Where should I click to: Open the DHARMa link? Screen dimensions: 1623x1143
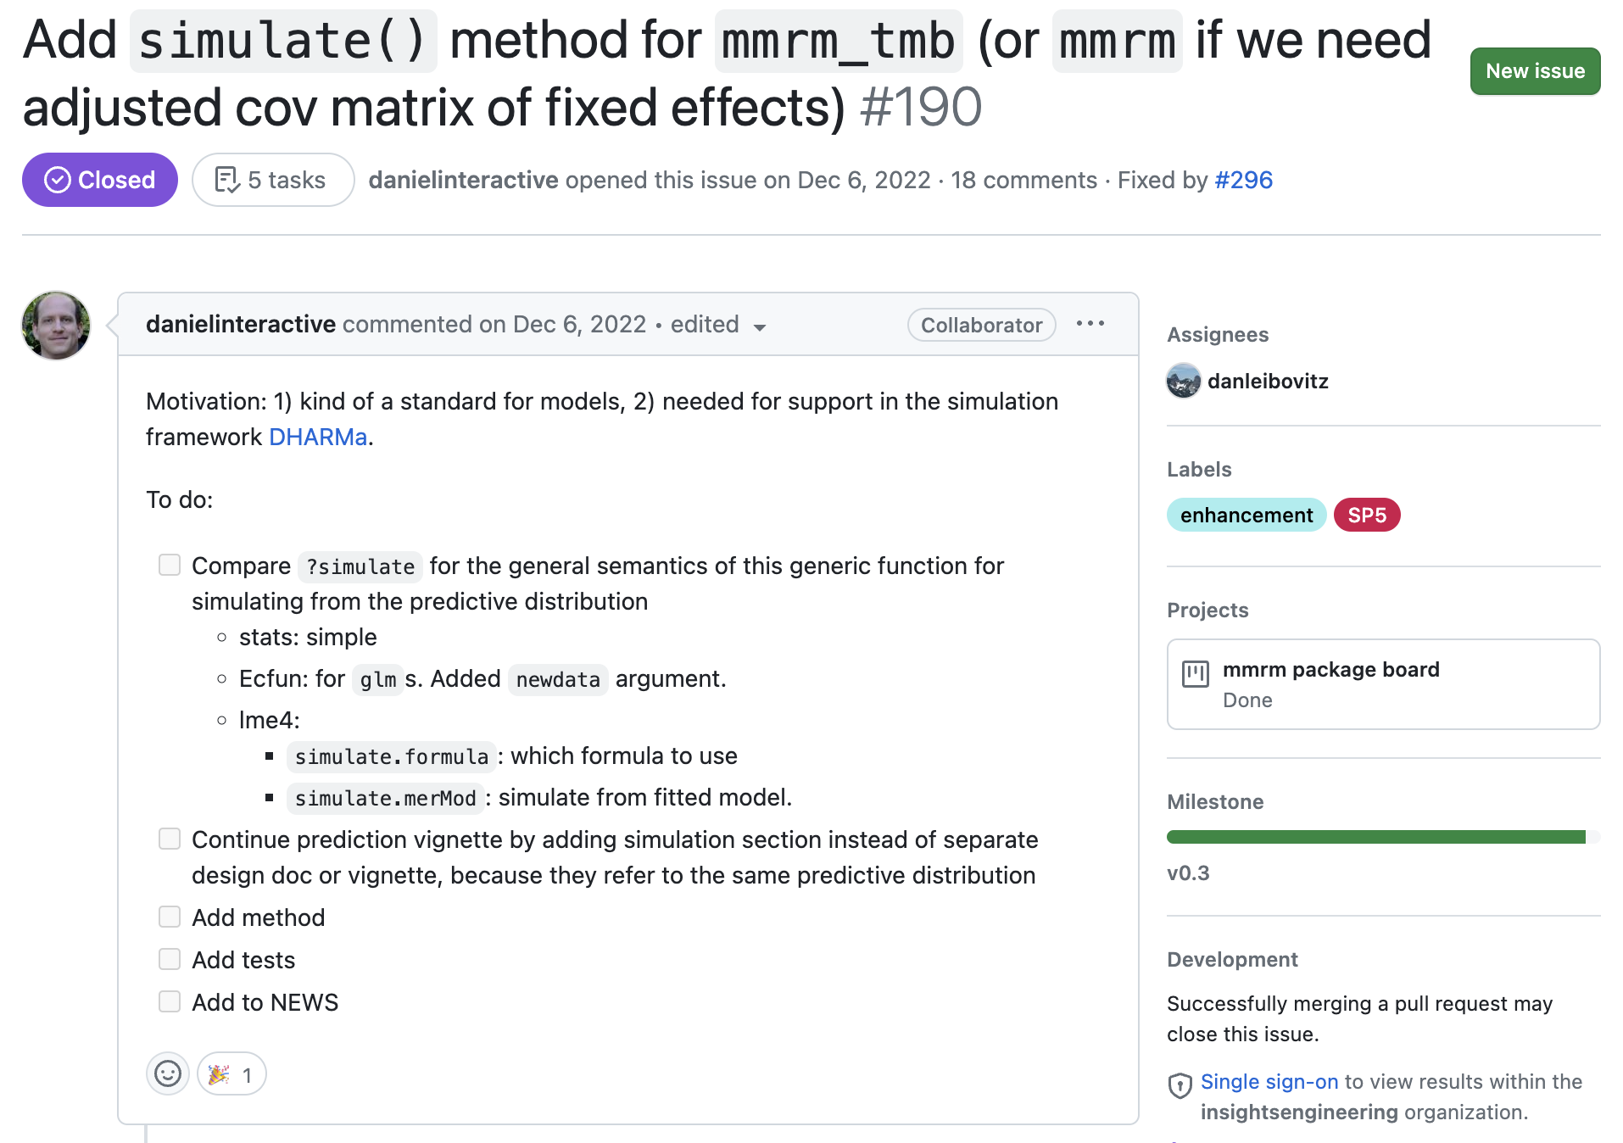[x=317, y=437]
